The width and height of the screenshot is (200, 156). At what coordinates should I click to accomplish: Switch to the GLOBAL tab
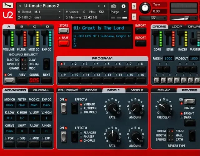coord(41,90)
